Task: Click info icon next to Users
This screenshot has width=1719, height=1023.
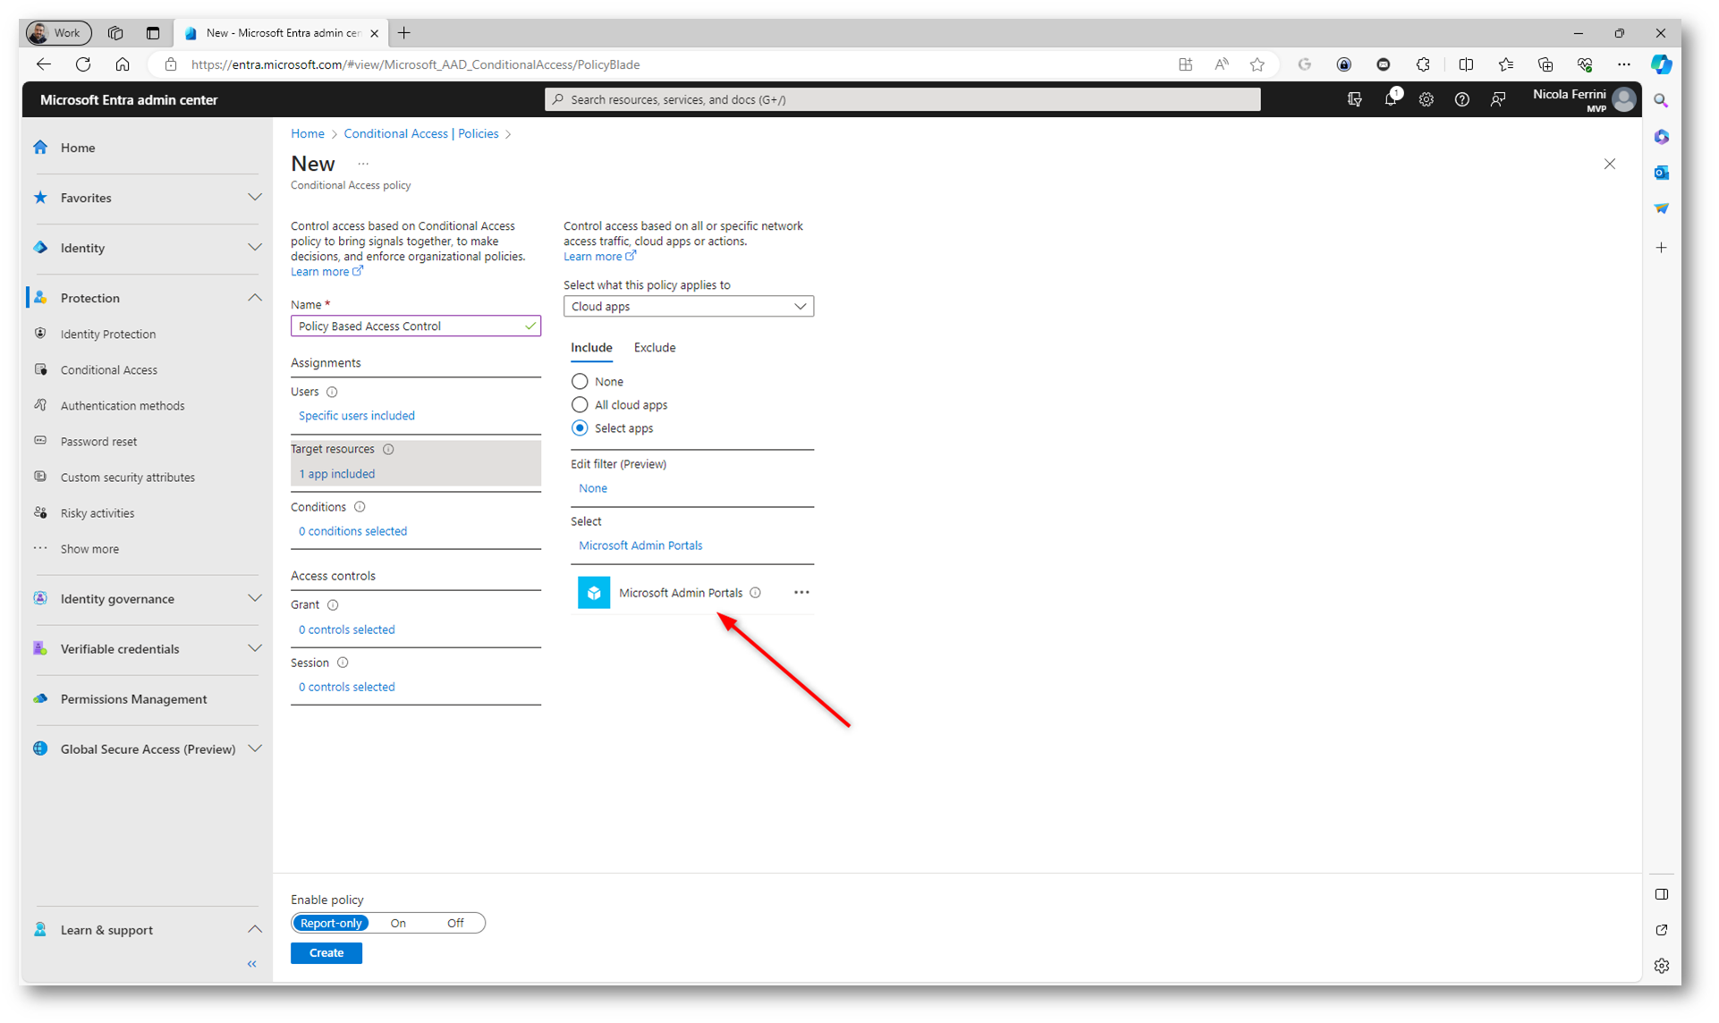Action: 332,392
